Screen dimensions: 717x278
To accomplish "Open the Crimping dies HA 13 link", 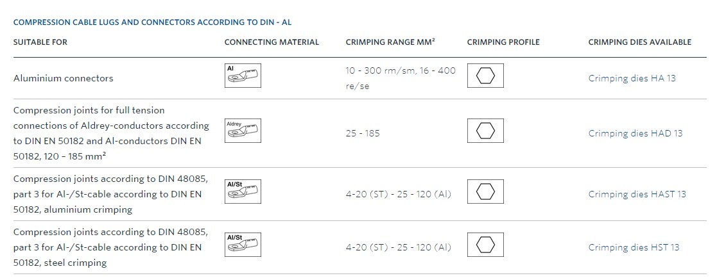I will (x=632, y=78).
